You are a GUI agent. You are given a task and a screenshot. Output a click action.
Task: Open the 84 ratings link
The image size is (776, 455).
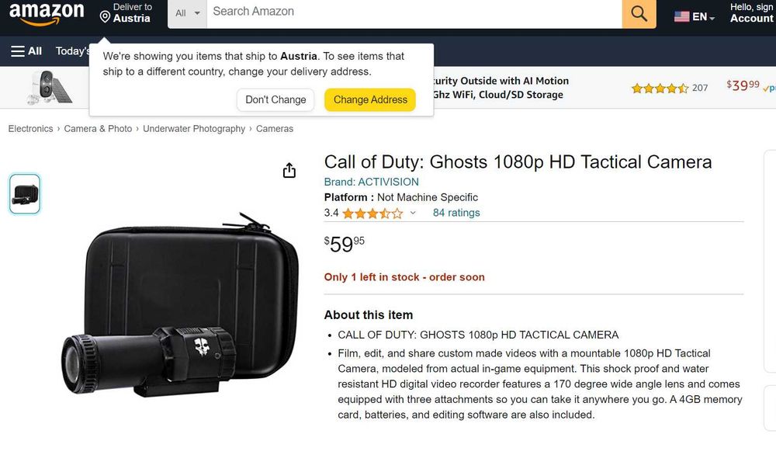coord(456,213)
